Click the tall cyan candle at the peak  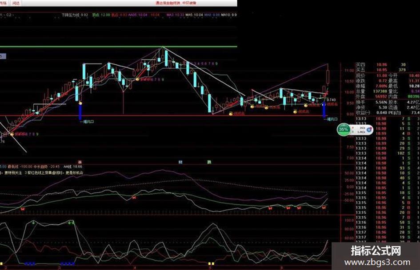tap(166, 59)
